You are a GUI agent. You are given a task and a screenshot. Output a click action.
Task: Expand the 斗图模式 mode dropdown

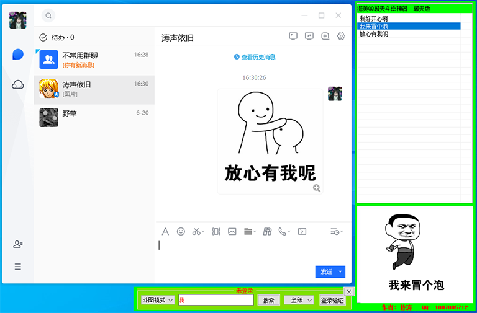[158, 300]
